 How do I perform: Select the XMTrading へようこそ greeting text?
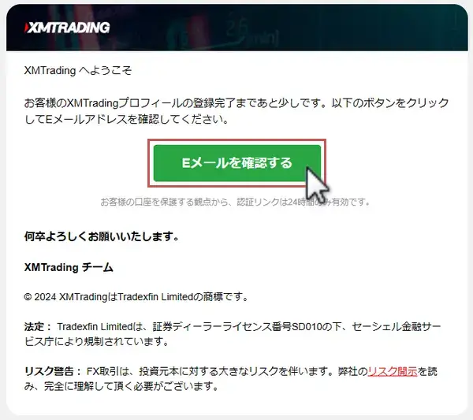[78, 71]
